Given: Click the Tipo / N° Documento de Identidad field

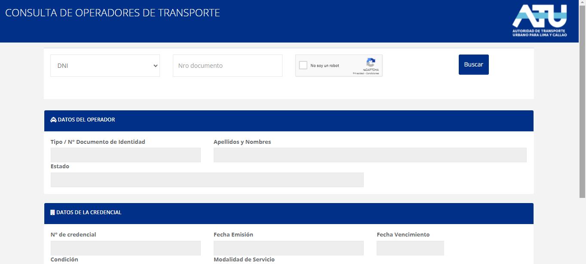Looking at the screenshot, I should pyautogui.click(x=125, y=155).
